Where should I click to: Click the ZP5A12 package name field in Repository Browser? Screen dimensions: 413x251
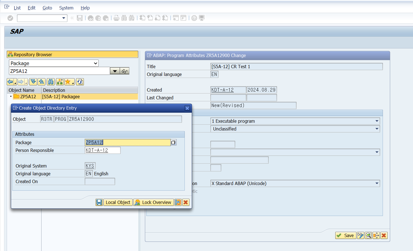click(59, 71)
